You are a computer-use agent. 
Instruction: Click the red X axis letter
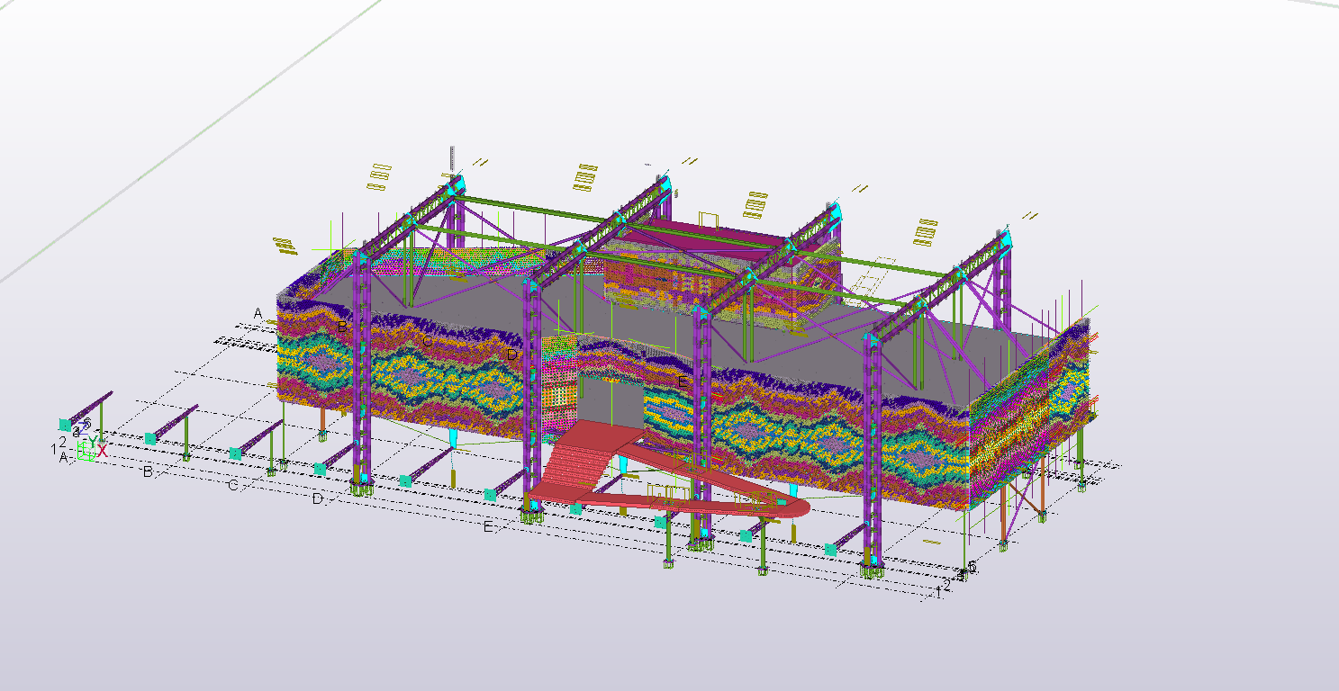103,451
